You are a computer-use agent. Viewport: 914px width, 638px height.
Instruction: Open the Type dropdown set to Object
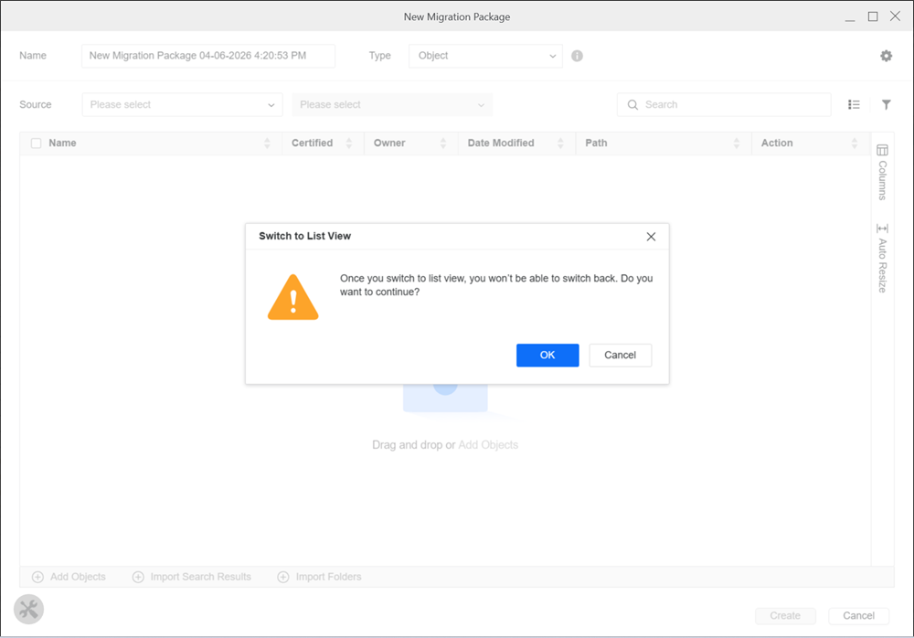485,56
